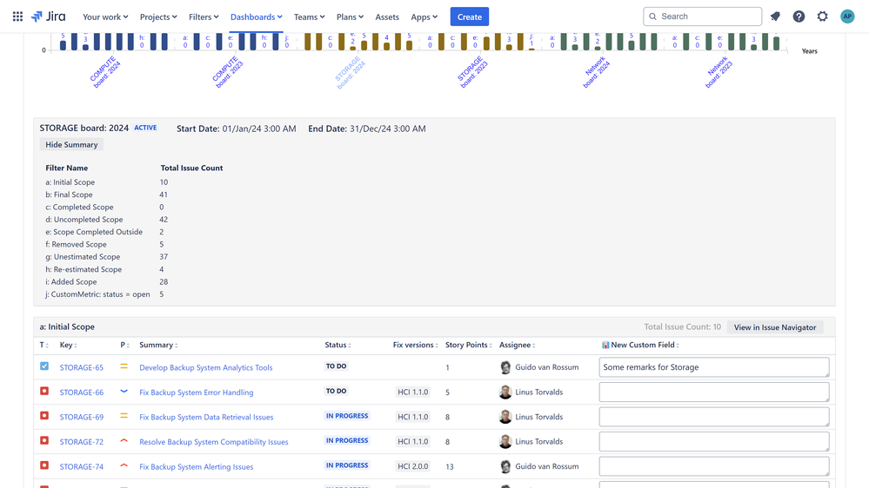This screenshot has height=488, width=869.
Task: Click the New Custom Field chart icon
Action: click(605, 346)
